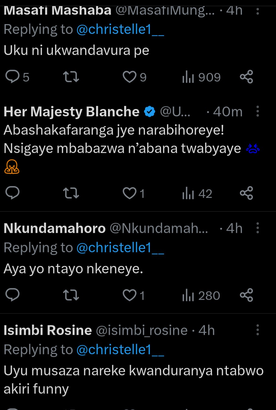
Task: Open more options on Masafi Mashaba's tweet
Action: (258, 12)
